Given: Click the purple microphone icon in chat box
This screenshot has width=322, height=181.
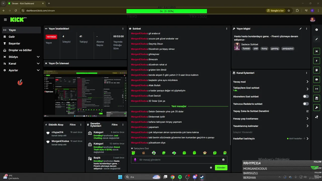Looking at the screenshot, I should click(135, 160).
